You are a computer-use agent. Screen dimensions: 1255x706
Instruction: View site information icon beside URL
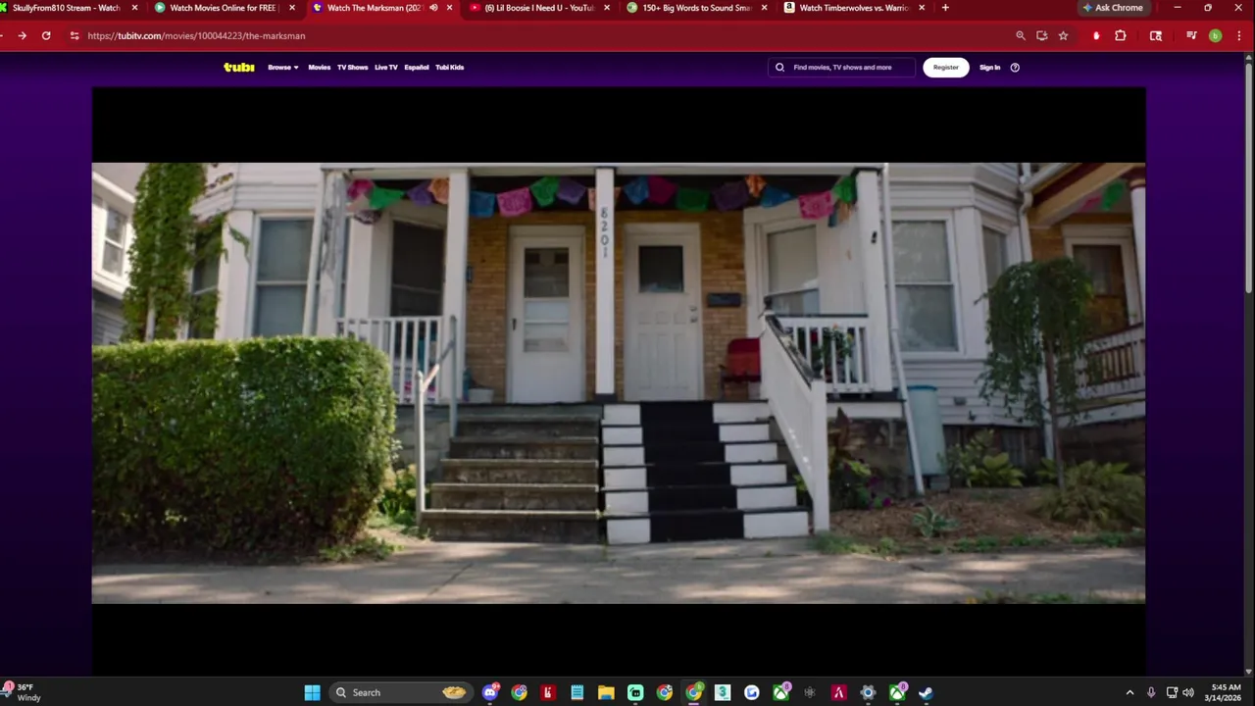pyautogui.click(x=74, y=35)
